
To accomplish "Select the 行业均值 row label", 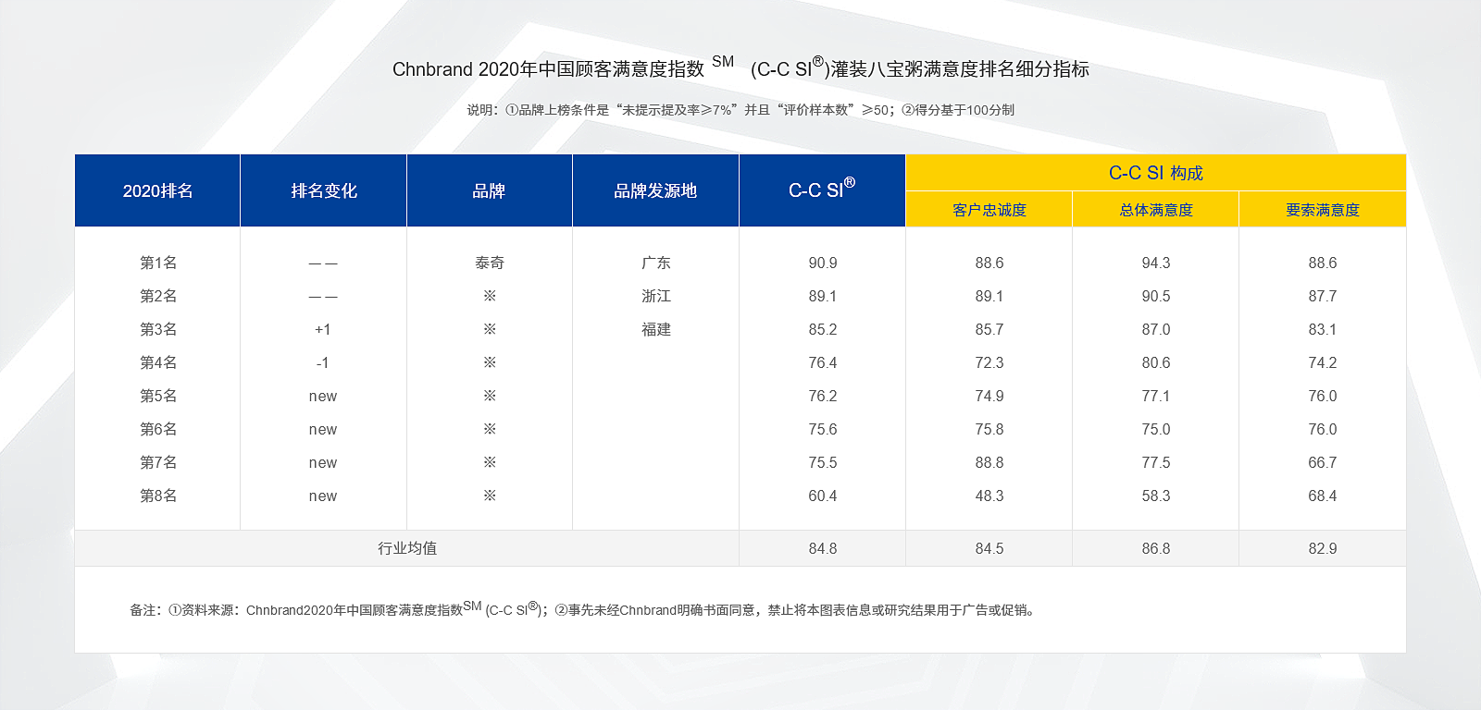I will point(406,548).
